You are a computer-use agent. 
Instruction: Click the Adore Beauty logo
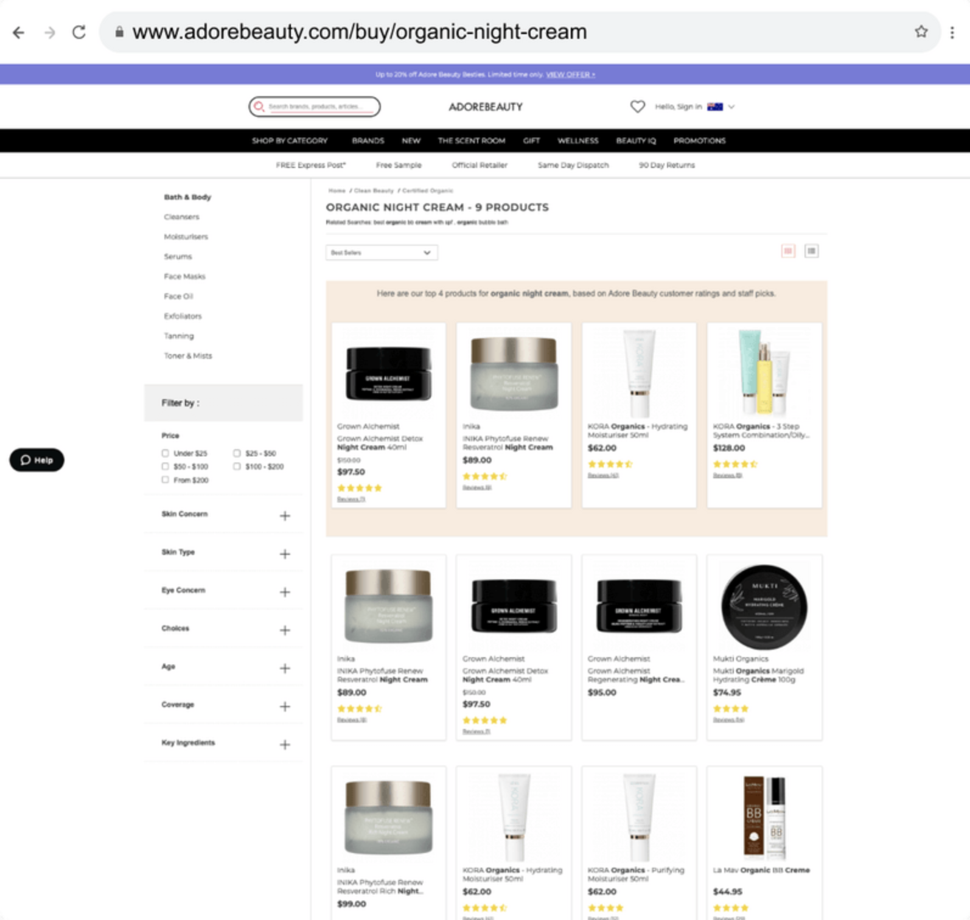(486, 107)
